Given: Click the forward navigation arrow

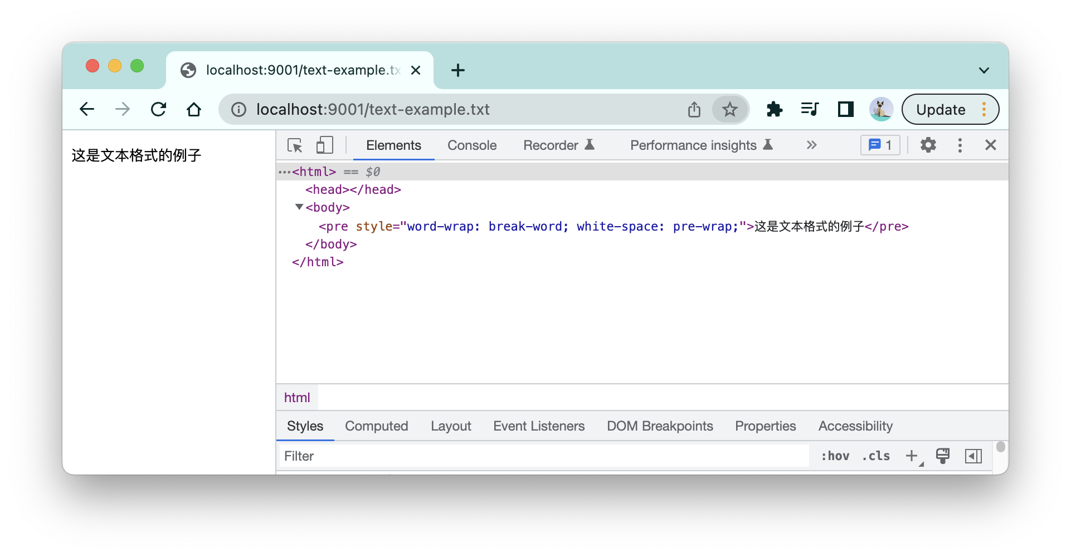Looking at the screenshot, I should [x=123, y=109].
